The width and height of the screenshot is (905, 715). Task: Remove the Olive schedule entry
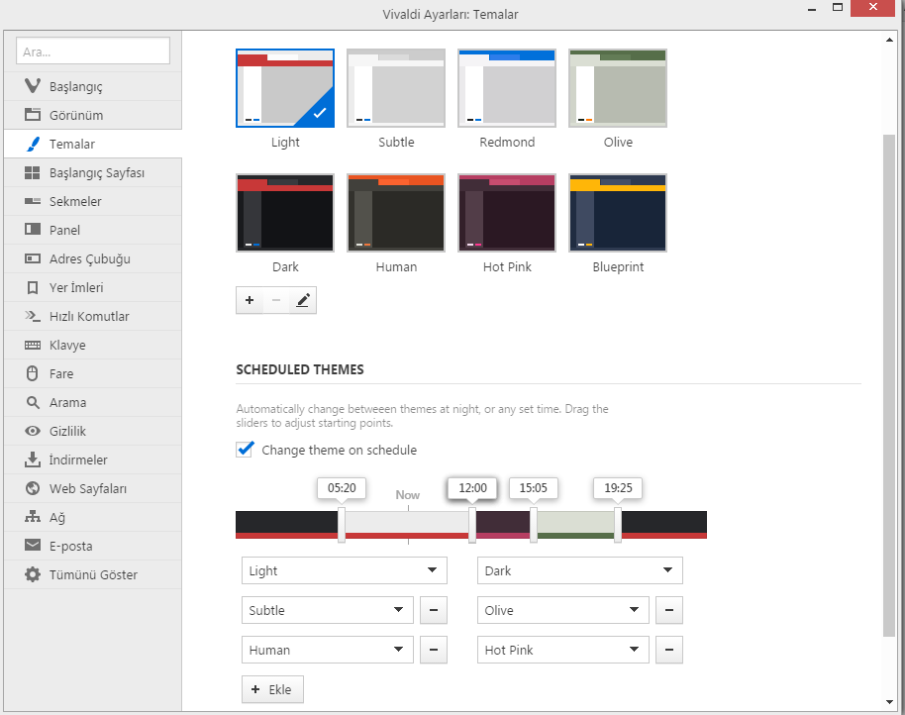(669, 610)
